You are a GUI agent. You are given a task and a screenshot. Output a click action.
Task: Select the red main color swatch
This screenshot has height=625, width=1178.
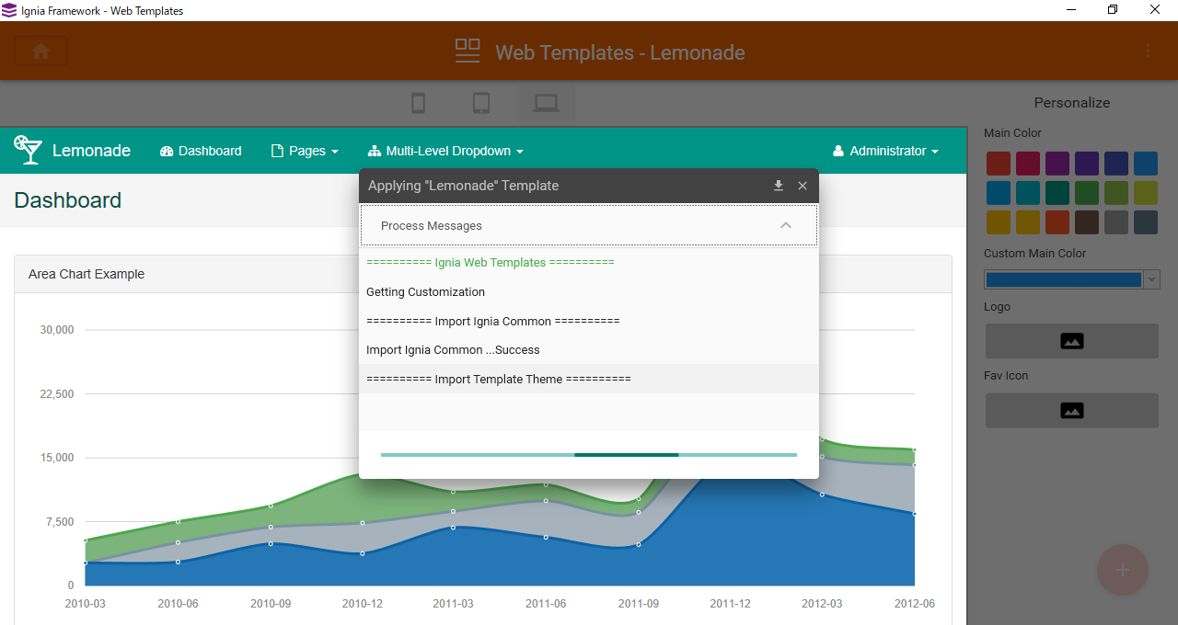[x=999, y=164]
